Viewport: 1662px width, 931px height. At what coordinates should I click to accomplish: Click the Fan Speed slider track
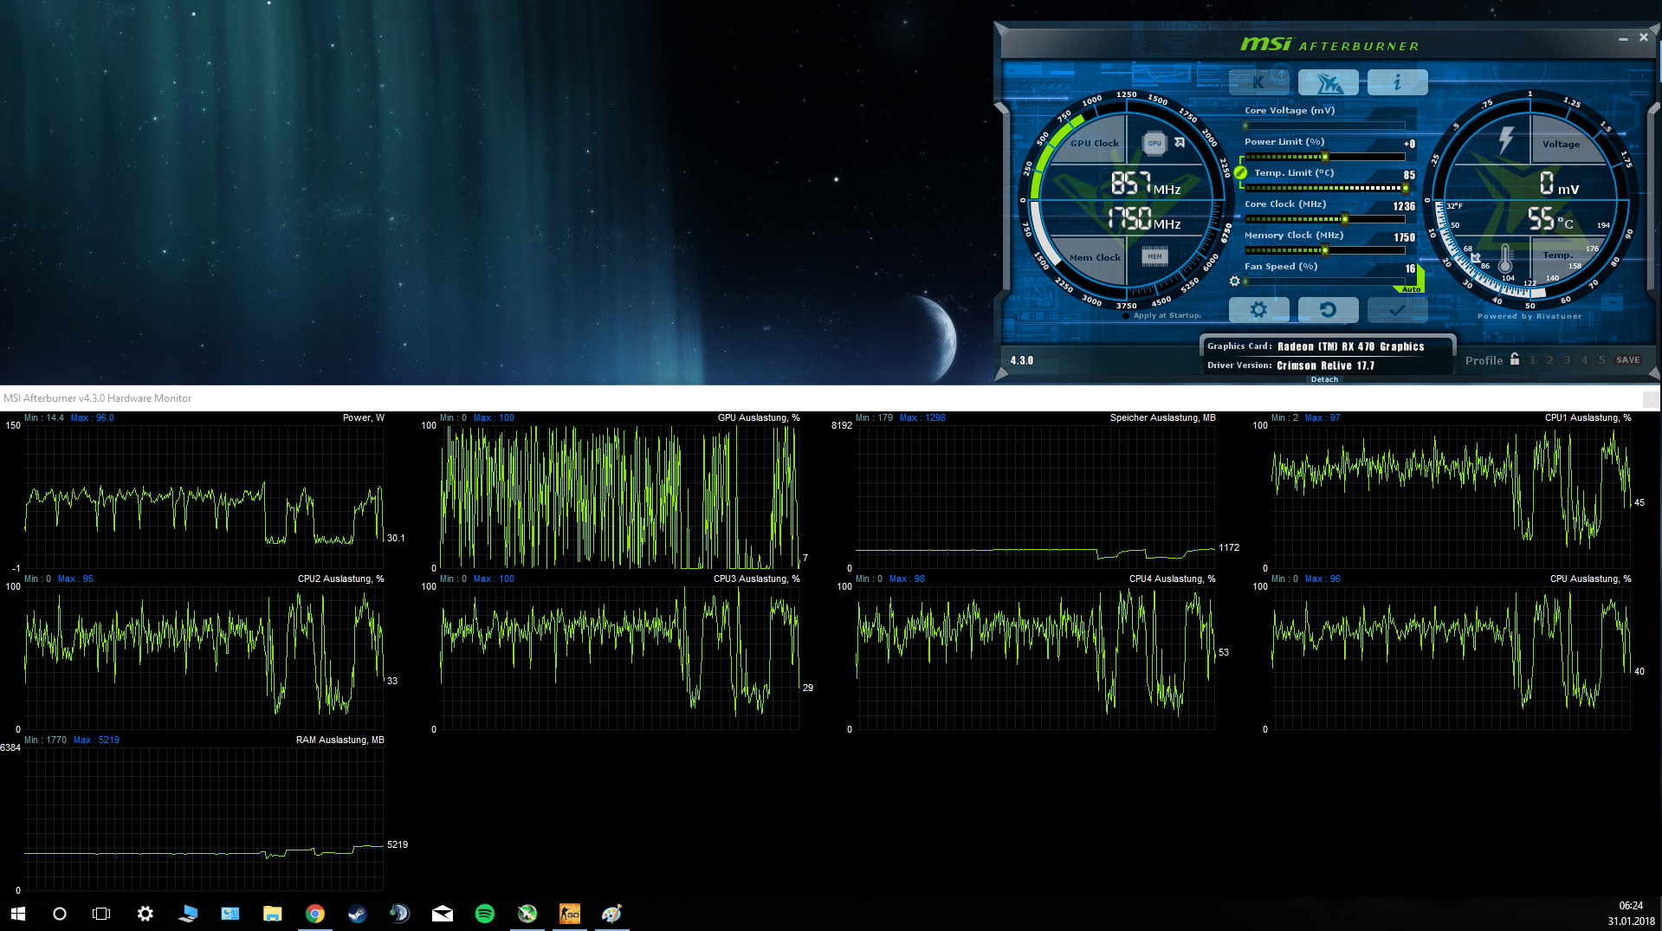pyautogui.click(x=1324, y=281)
